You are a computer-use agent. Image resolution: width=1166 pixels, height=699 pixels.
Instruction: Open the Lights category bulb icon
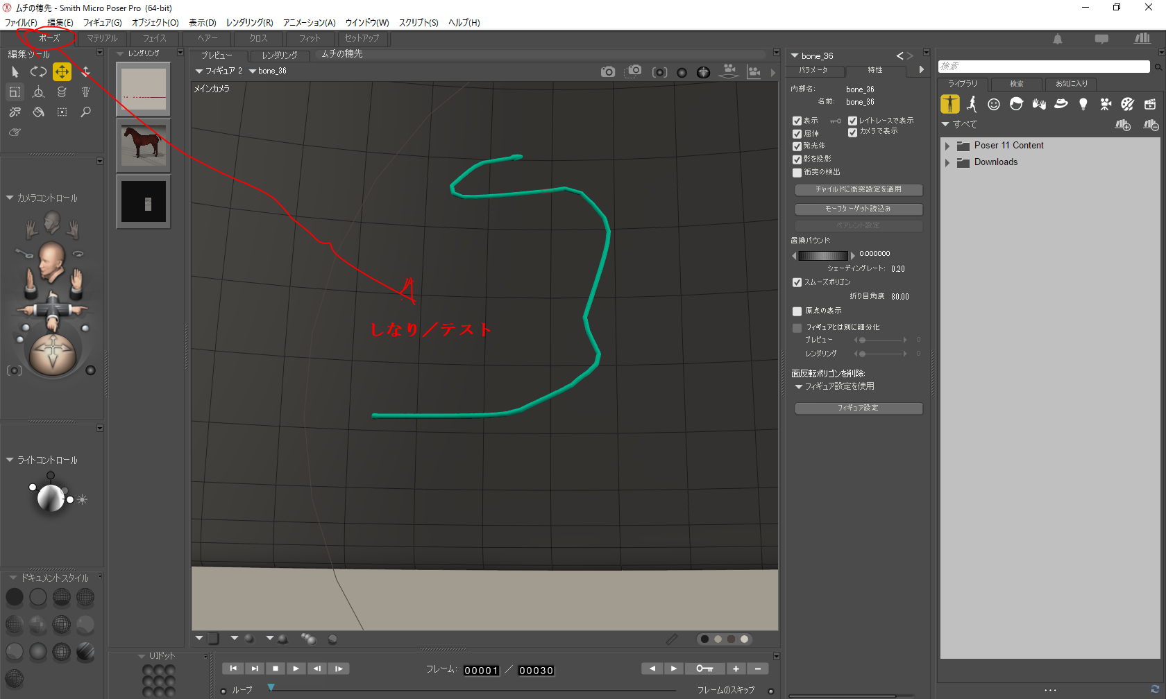tap(1083, 104)
